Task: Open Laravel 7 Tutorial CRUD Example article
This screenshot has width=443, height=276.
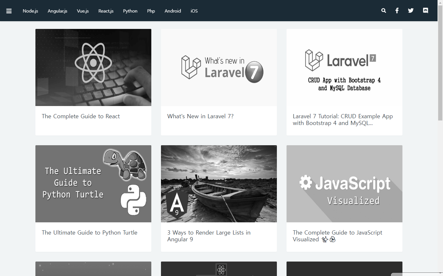Action: pos(343,120)
